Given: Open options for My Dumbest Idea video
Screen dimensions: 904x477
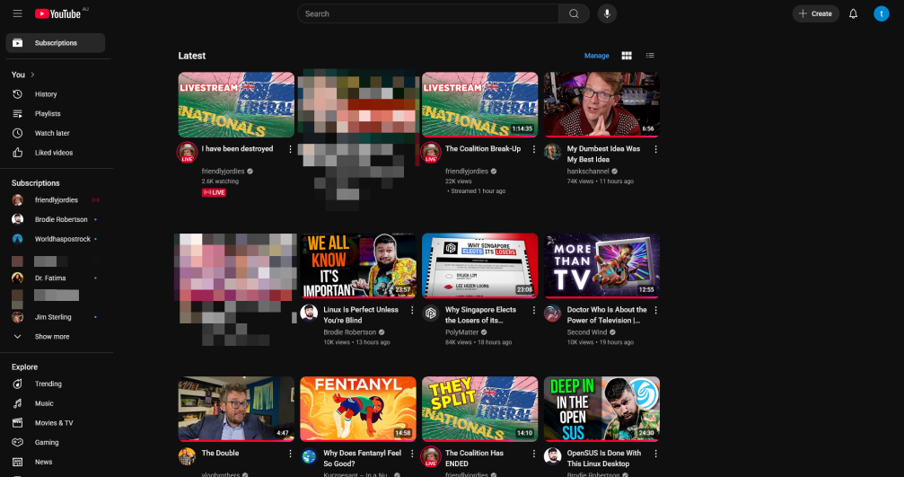Looking at the screenshot, I should click(x=655, y=149).
